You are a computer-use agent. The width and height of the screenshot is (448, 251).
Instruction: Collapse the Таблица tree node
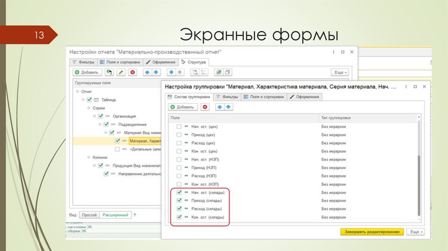pos(83,100)
